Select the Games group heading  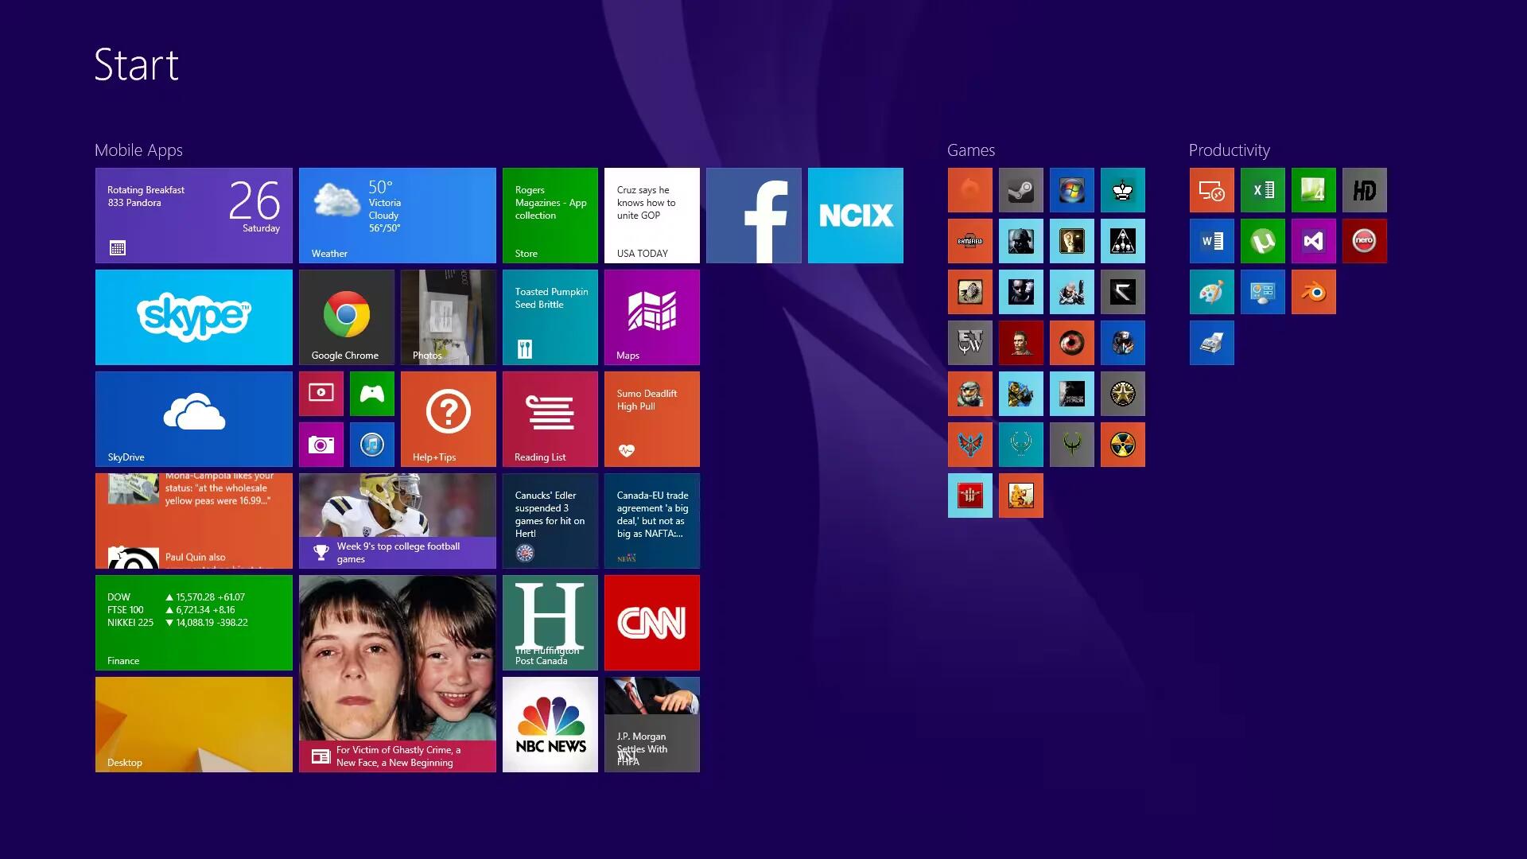tap(970, 150)
